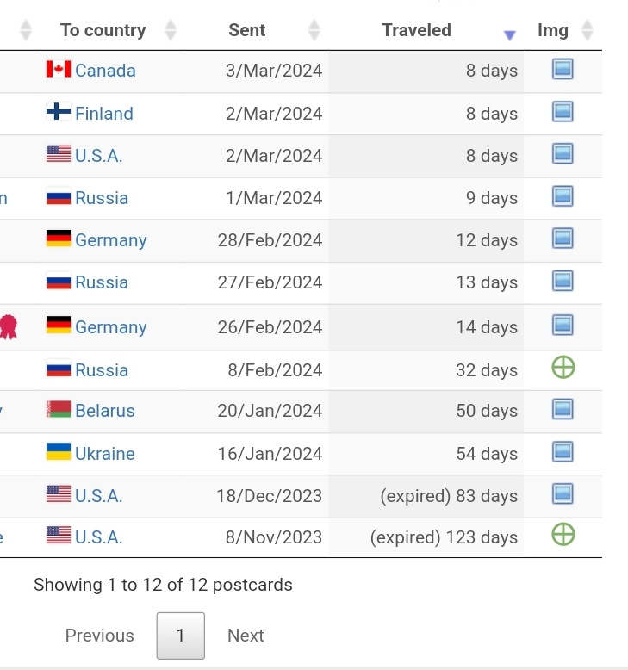Open image icon for 14 days Germany postcard
The height and width of the screenshot is (670, 628).
tap(563, 325)
